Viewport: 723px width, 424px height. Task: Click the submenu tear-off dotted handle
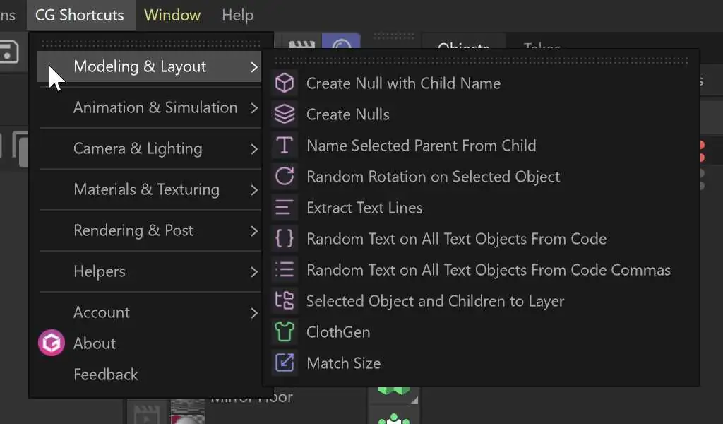[x=481, y=61]
